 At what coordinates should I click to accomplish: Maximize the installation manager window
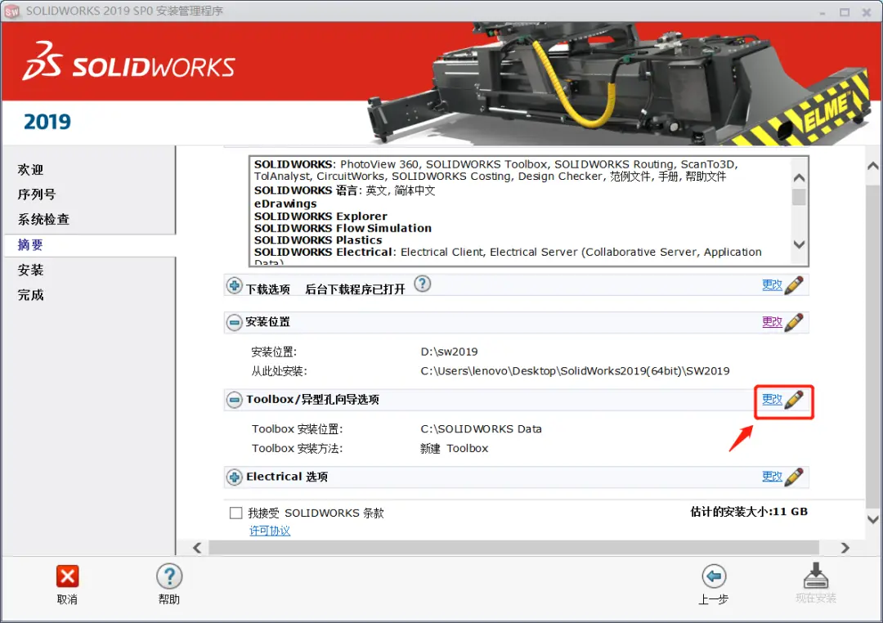845,11
